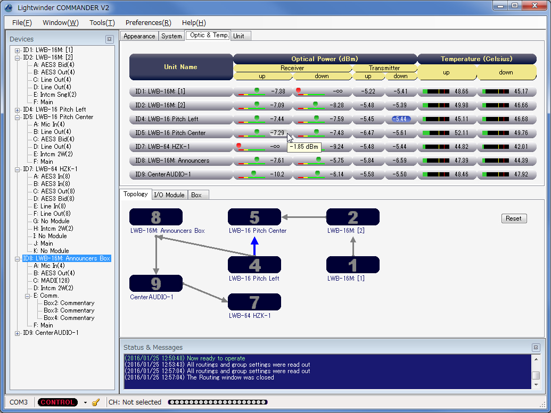This screenshot has width=551, height=413.
Task: Open the File(F) menu
Action: [x=22, y=23]
